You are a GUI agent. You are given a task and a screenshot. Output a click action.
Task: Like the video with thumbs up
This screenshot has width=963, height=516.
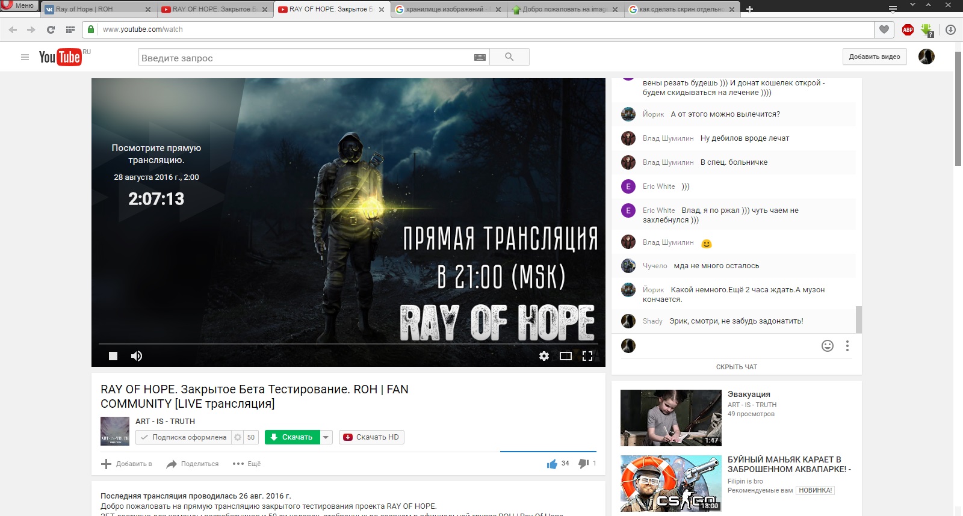(x=552, y=464)
